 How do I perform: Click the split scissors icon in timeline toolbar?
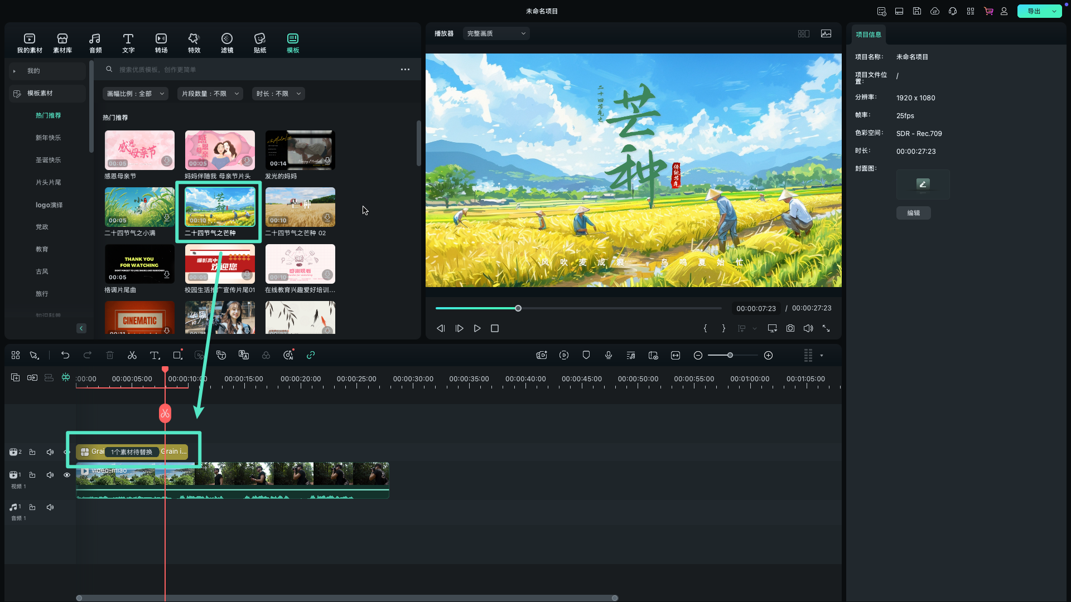pos(132,356)
